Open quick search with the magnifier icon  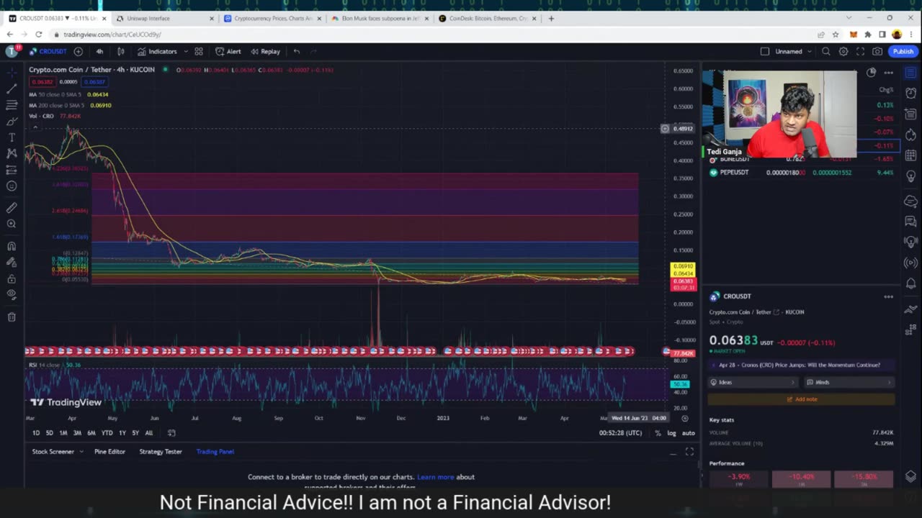(x=826, y=51)
